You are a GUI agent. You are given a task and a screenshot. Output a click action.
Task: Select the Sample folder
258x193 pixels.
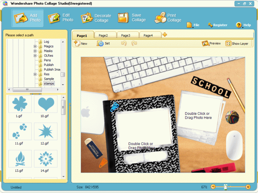point(49,79)
